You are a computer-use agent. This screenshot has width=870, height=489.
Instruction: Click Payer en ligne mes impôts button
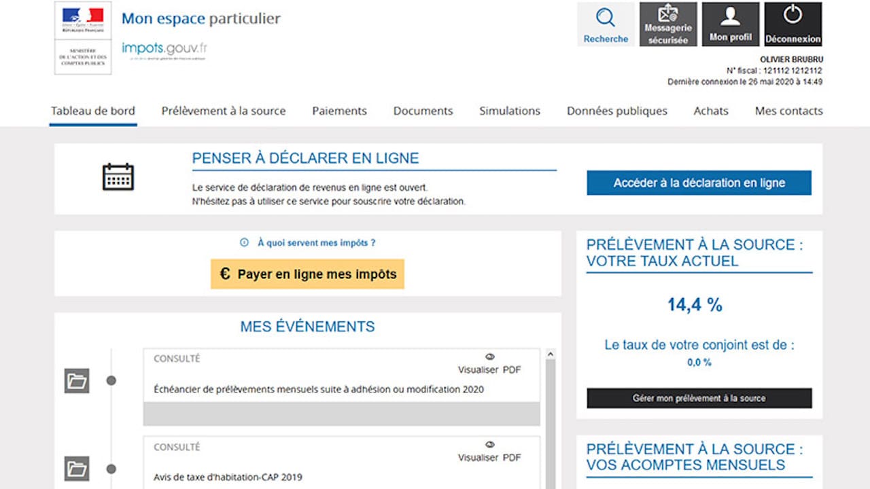tap(307, 274)
